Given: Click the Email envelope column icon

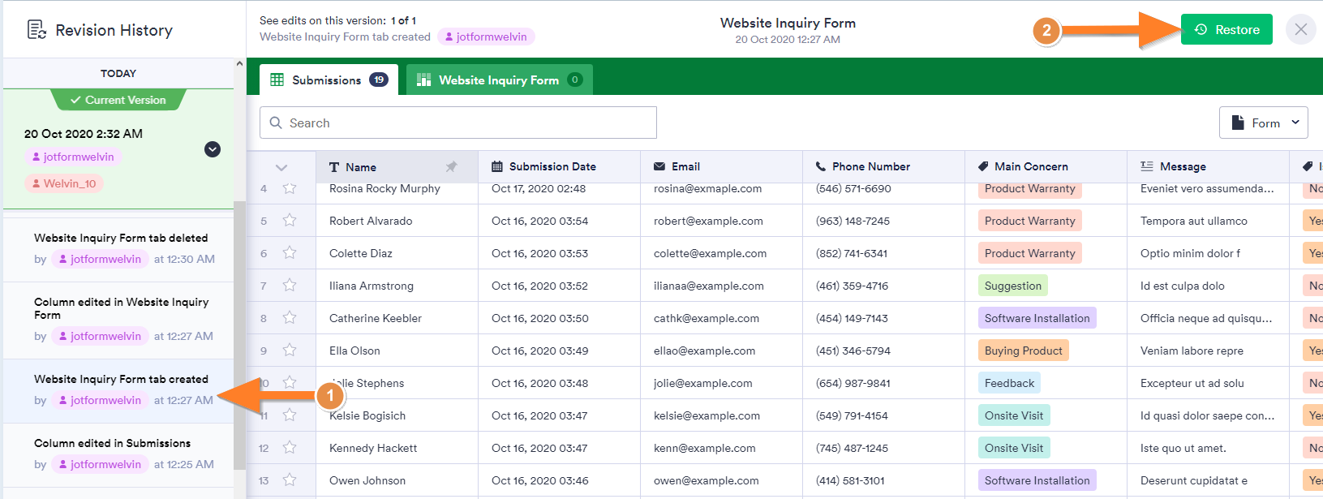Looking at the screenshot, I should [659, 166].
